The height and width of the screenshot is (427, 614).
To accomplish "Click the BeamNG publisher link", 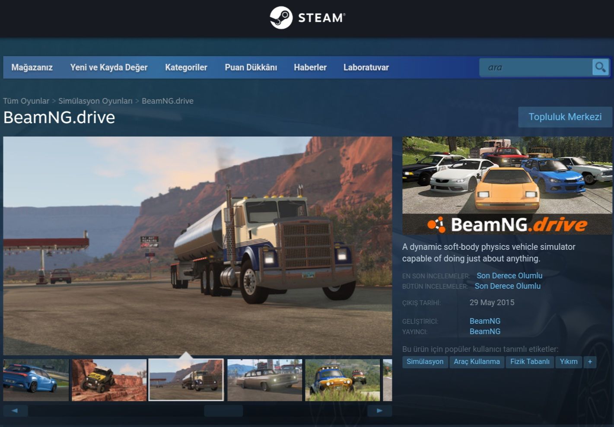I will 485,331.
